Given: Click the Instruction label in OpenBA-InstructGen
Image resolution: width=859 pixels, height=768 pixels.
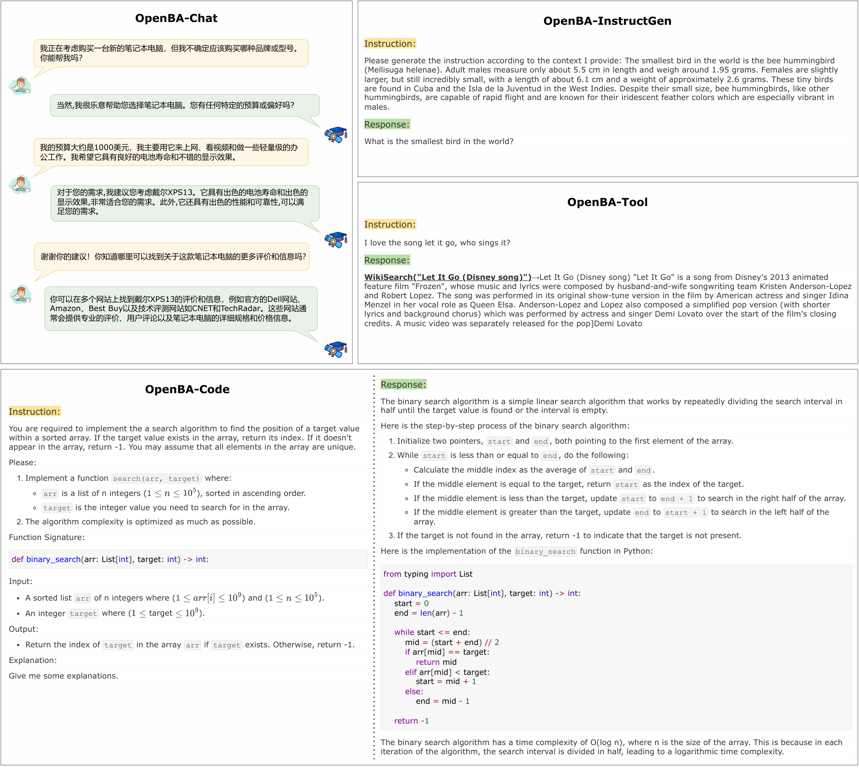Looking at the screenshot, I should point(390,44).
